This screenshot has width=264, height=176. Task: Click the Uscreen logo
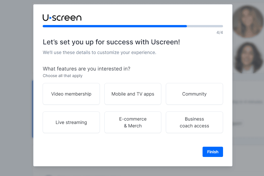(62, 17)
